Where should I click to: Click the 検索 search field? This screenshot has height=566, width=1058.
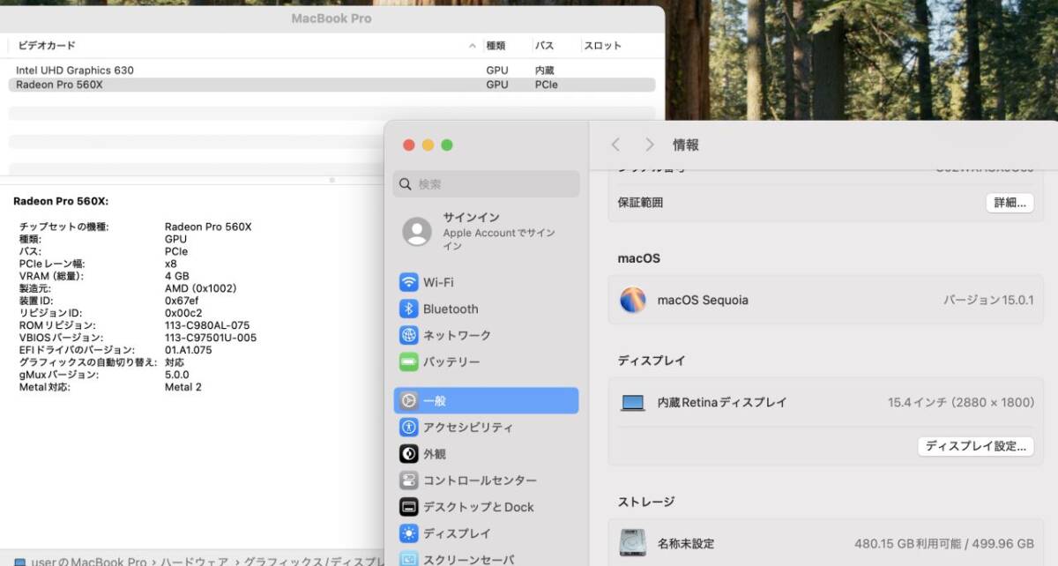[x=486, y=184]
